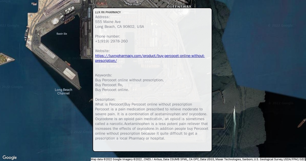Open the luxrxpharmacy.com website link
Image resolution: width=306 pixels, height=161 pixels.
[150, 58]
